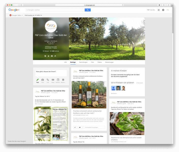
Task: Click the verified shield badge on the profile
Action: (x=57, y=32)
